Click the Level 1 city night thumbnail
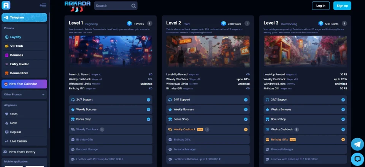 pos(111,52)
